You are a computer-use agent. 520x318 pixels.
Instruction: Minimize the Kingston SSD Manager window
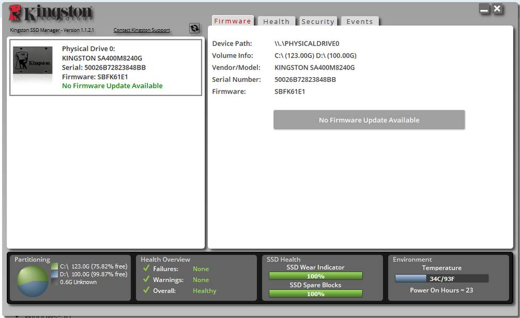(484, 9)
